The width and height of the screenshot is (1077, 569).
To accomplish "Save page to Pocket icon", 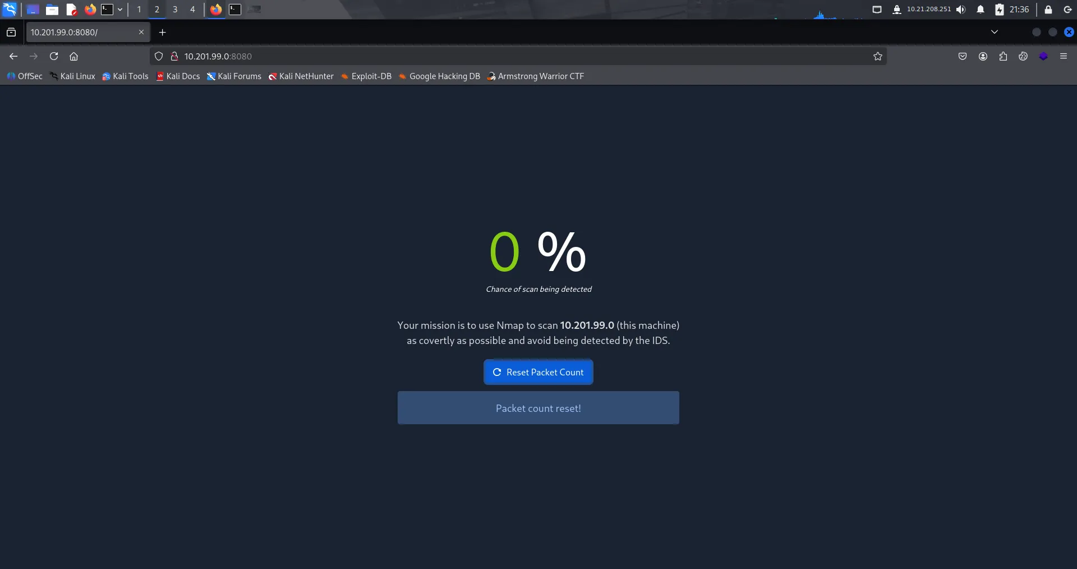I will (963, 56).
